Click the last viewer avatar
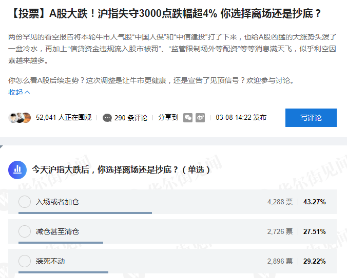The width and height of the screenshot is (347, 278). click(27, 118)
